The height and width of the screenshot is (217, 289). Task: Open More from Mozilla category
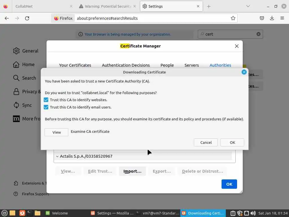tap(27, 119)
